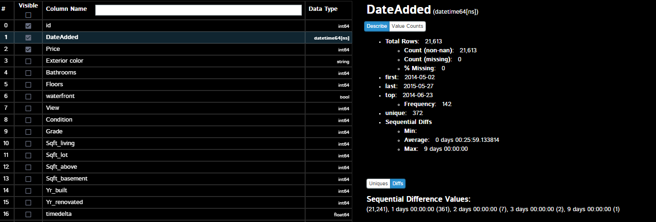Click the 9 days 00:00:00 (1) entry
This screenshot has height=222, width=656.
(594, 209)
